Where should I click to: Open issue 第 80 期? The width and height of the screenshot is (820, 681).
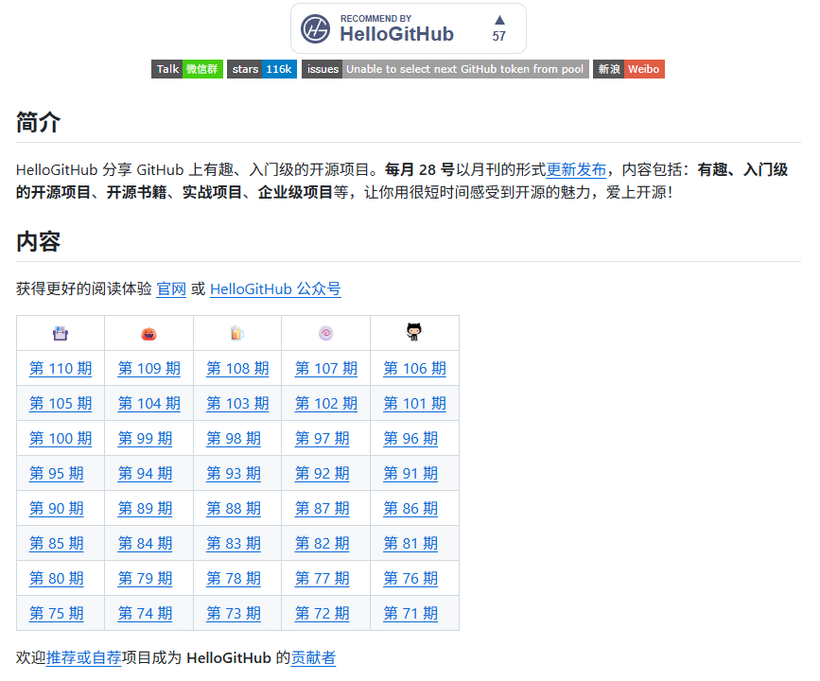pos(56,579)
